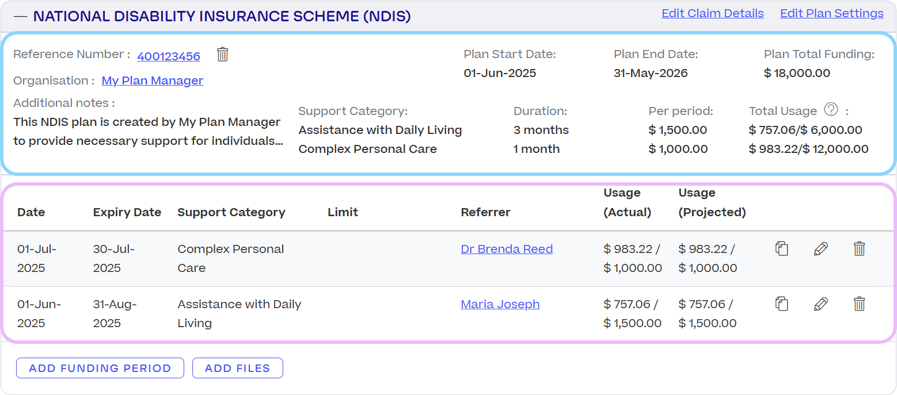Viewport: 897px width, 395px height.
Task: View referrer Maria Joseph's profile
Action: (x=500, y=304)
